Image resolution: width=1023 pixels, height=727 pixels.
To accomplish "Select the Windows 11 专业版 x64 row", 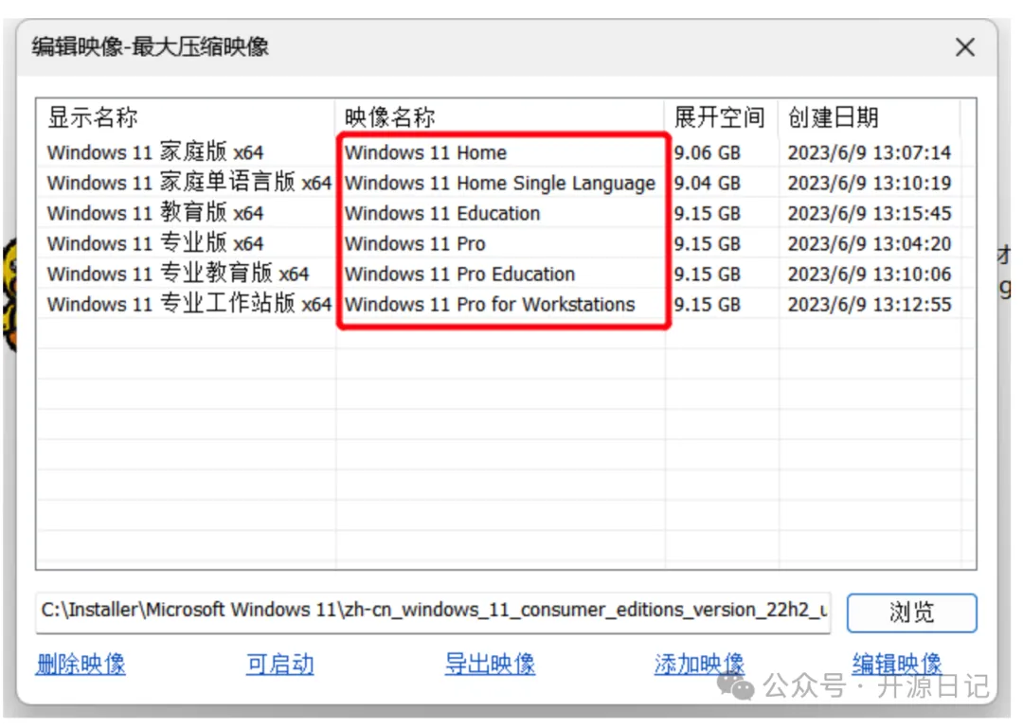I will (x=155, y=243).
